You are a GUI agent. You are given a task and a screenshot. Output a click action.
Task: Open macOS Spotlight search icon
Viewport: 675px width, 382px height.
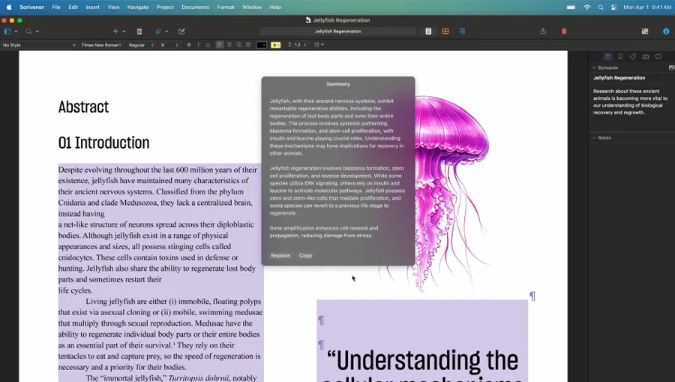[x=601, y=8]
